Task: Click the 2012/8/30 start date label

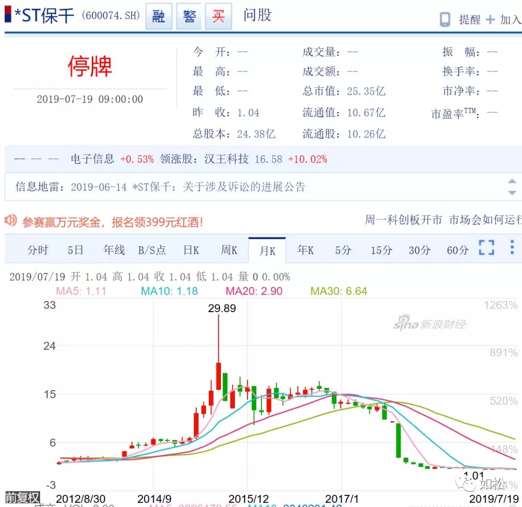Action: 81,499
